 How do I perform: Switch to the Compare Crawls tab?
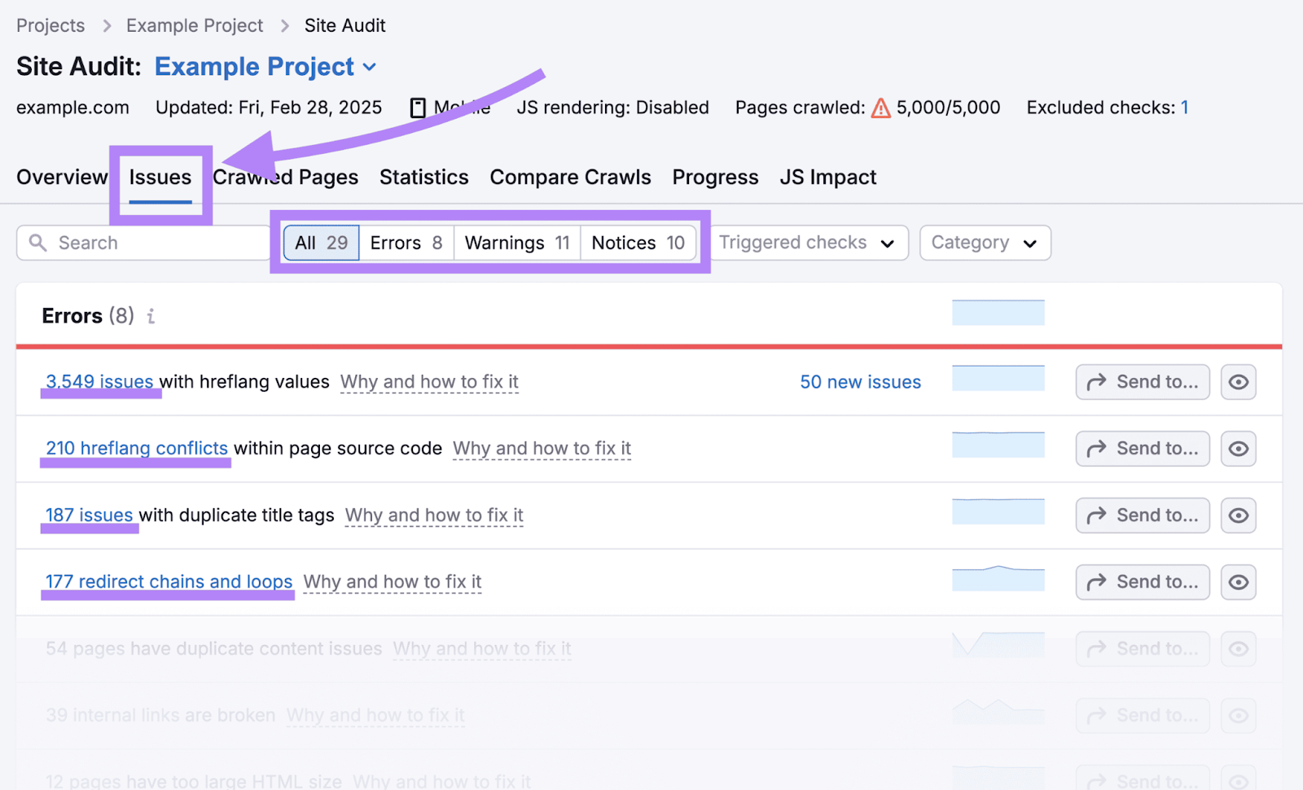[570, 177]
